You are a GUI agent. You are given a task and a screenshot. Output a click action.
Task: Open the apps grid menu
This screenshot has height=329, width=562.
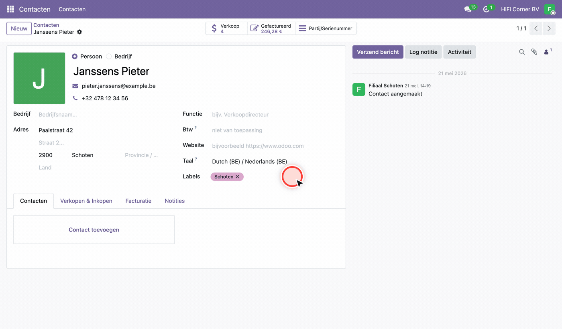(10, 9)
